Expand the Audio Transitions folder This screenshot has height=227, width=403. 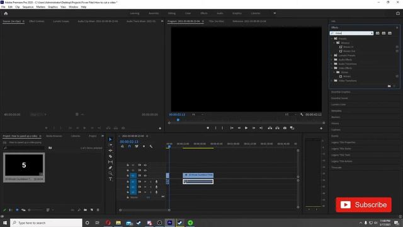[x=332, y=64]
